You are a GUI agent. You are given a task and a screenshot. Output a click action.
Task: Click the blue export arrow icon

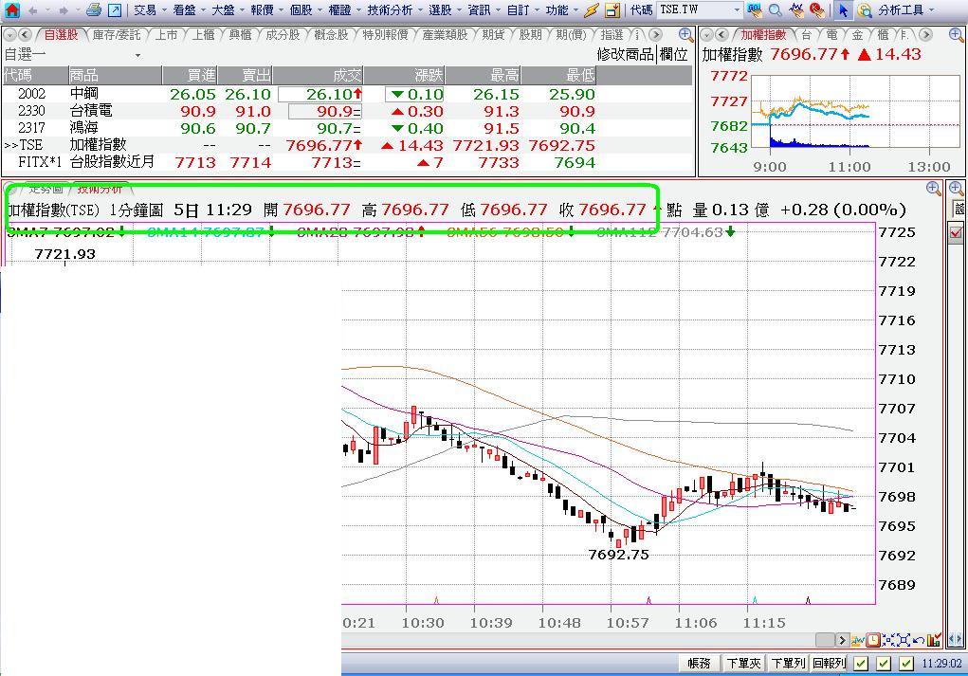(x=115, y=9)
